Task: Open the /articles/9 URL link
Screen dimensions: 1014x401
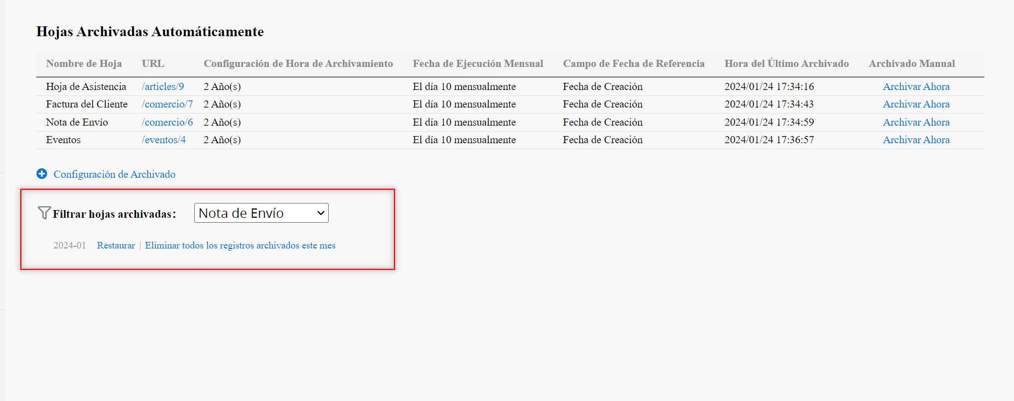Action: pos(163,87)
